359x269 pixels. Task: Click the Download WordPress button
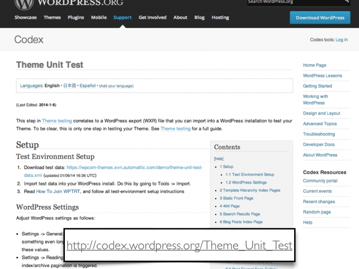(320, 18)
